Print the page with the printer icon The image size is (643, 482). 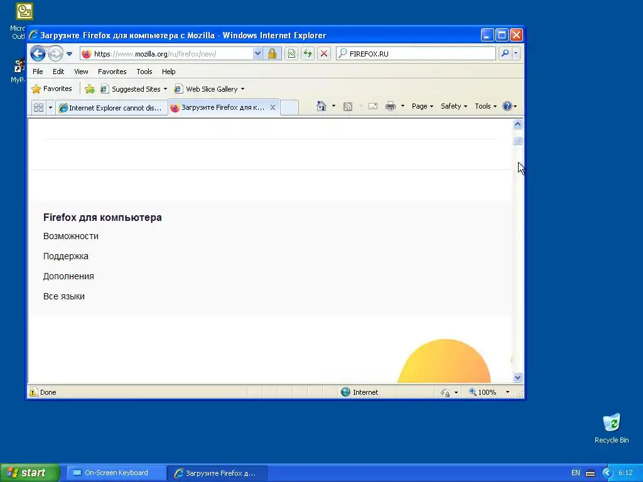391,106
